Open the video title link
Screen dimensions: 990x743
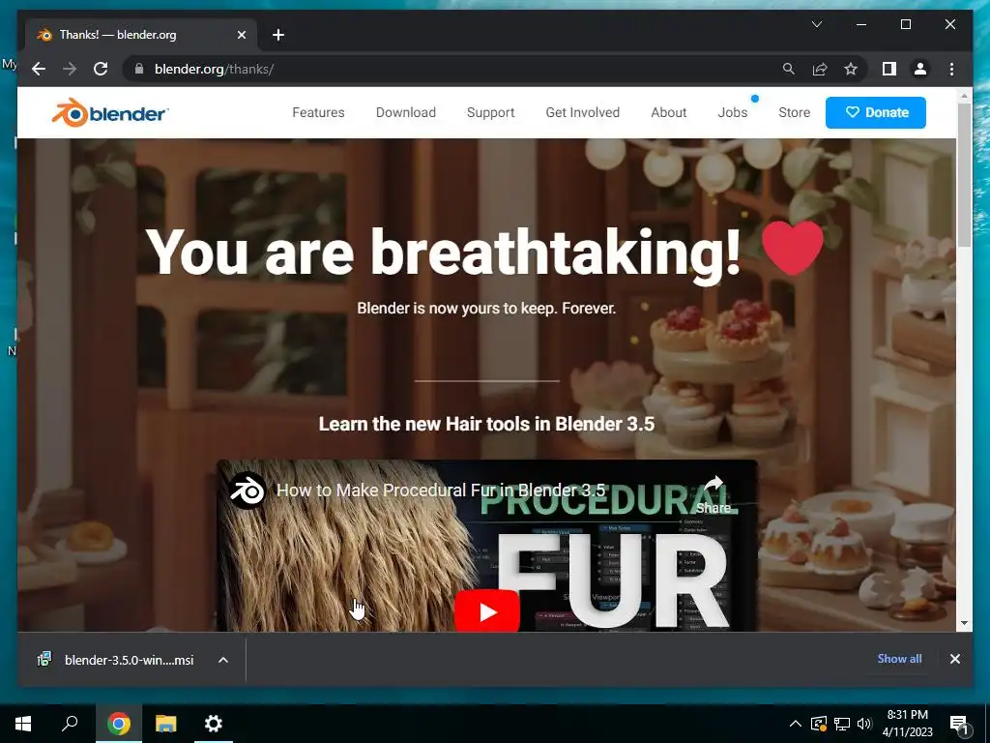[x=441, y=490]
